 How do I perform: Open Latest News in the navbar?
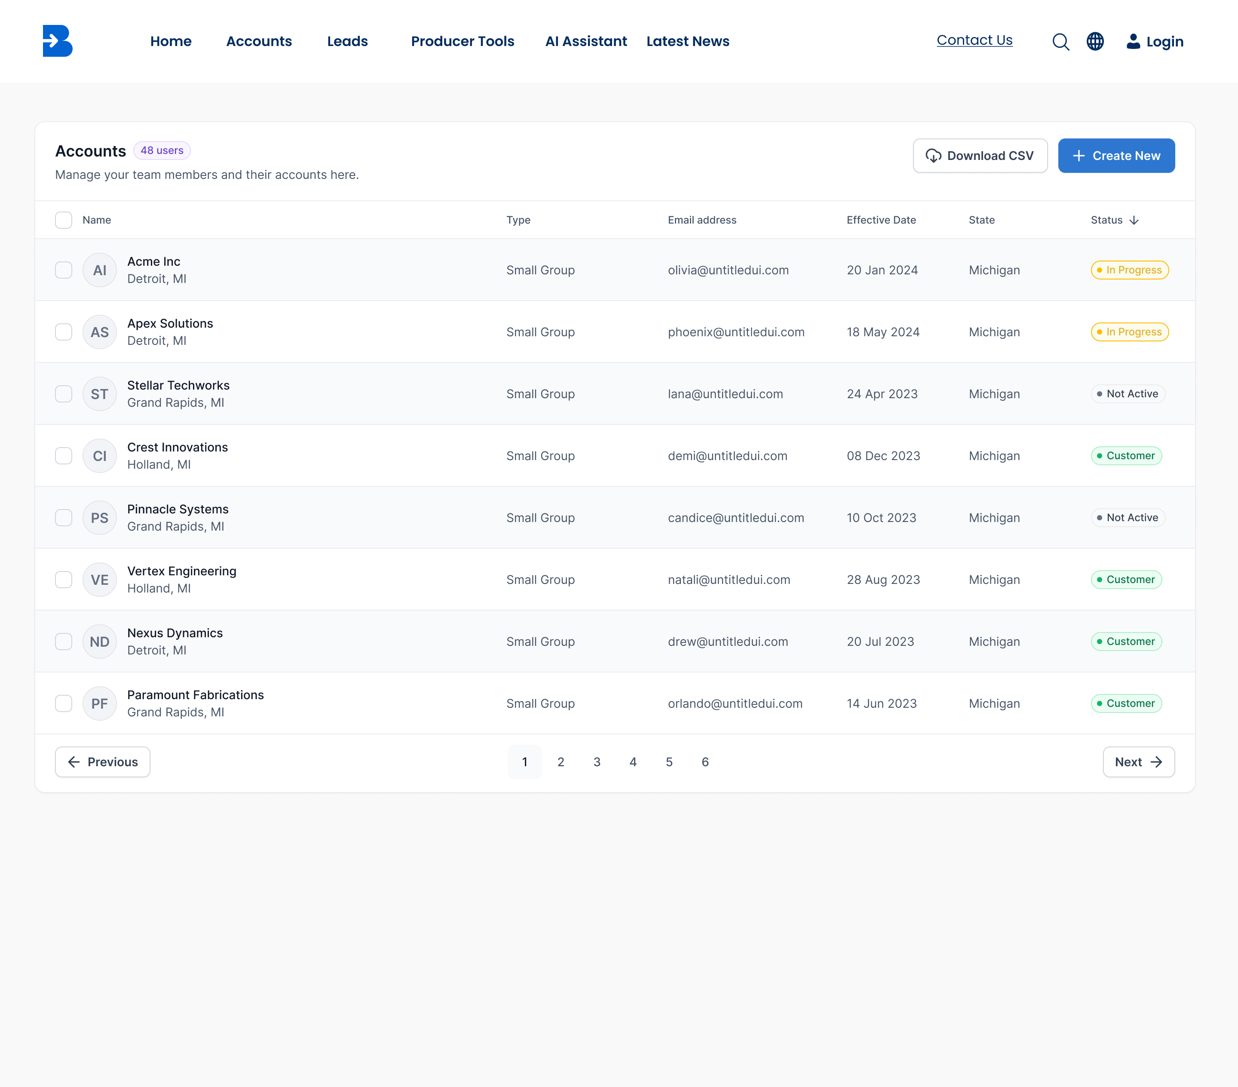pos(687,41)
